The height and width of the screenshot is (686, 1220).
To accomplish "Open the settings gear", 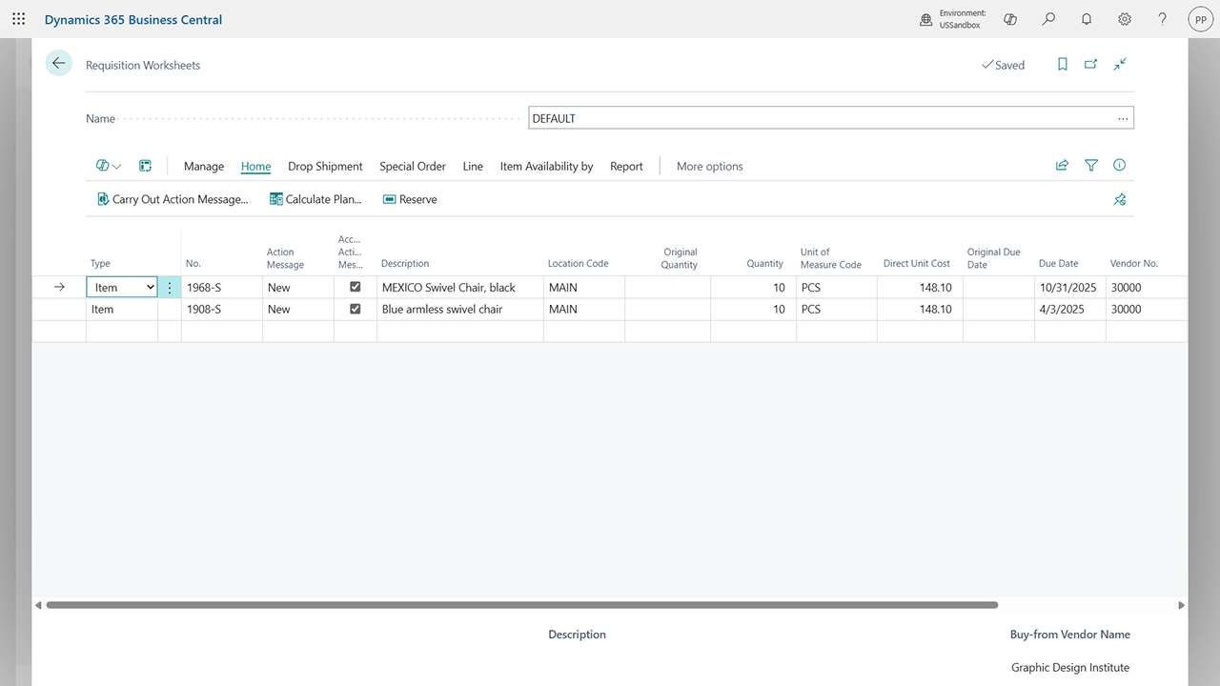I will pyautogui.click(x=1125, y=19).
